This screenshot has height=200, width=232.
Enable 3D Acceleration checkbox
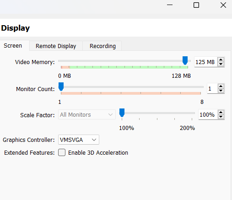[x=62, y=152]
